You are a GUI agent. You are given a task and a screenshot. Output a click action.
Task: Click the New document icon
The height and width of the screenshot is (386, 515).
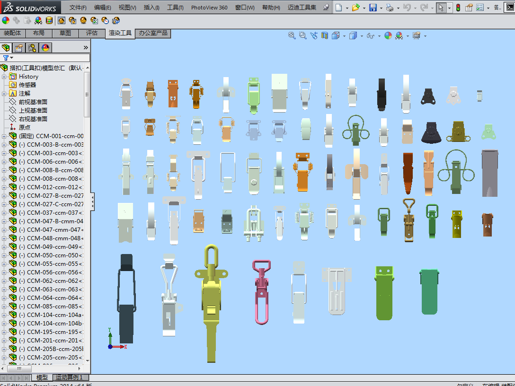[338, 8]
